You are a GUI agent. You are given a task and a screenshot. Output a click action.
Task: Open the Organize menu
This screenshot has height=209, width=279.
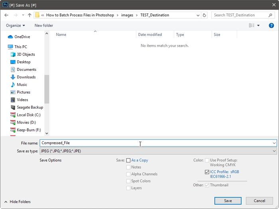pyautogui.click(x=15, y=25)
